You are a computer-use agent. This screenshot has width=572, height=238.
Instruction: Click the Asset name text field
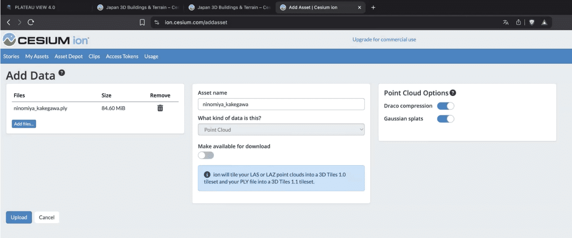281,104
